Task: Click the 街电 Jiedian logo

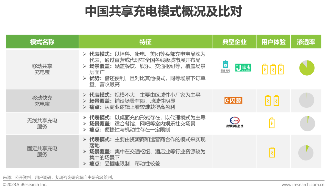Action: pyautogui.click(x=243, y=68)
